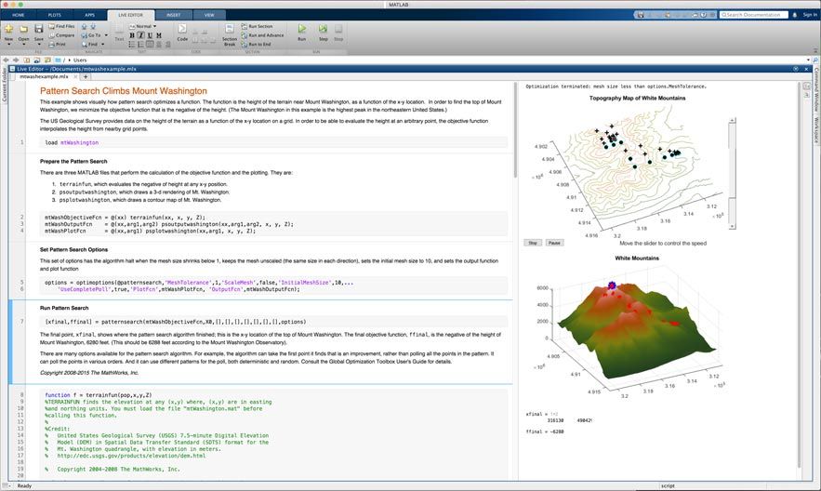Viewport: 821px width, 491px height.
Task: Expand the Find dropdown arrow
Action: pos(102,44)
